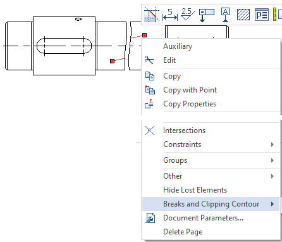The height and width of the screenshot is (242, 282).
Task: Open the Other submenu
Action: click(x=211, y=176)
